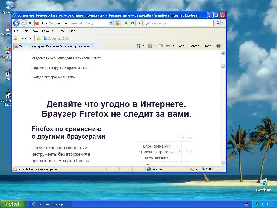Click the Firefox favicon in address bar

pos(37,23)
